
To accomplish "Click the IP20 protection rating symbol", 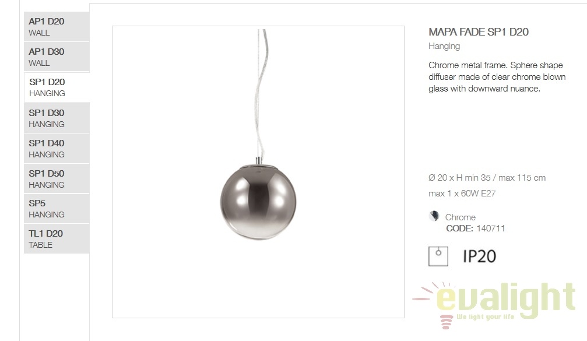I will tap(480, 256).
